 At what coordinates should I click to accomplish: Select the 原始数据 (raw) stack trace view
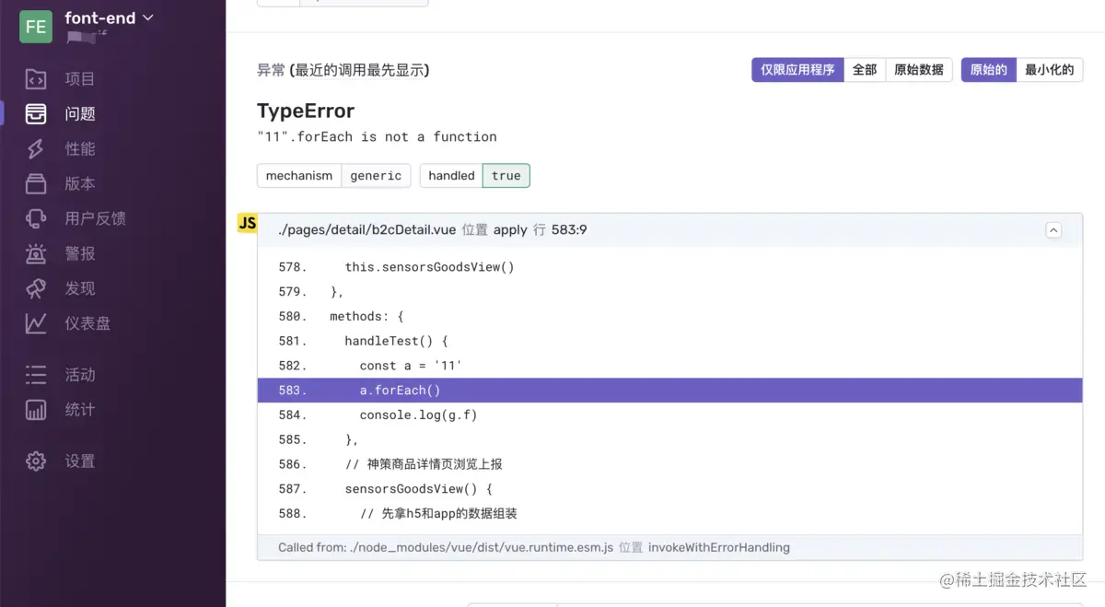[919, 70]
